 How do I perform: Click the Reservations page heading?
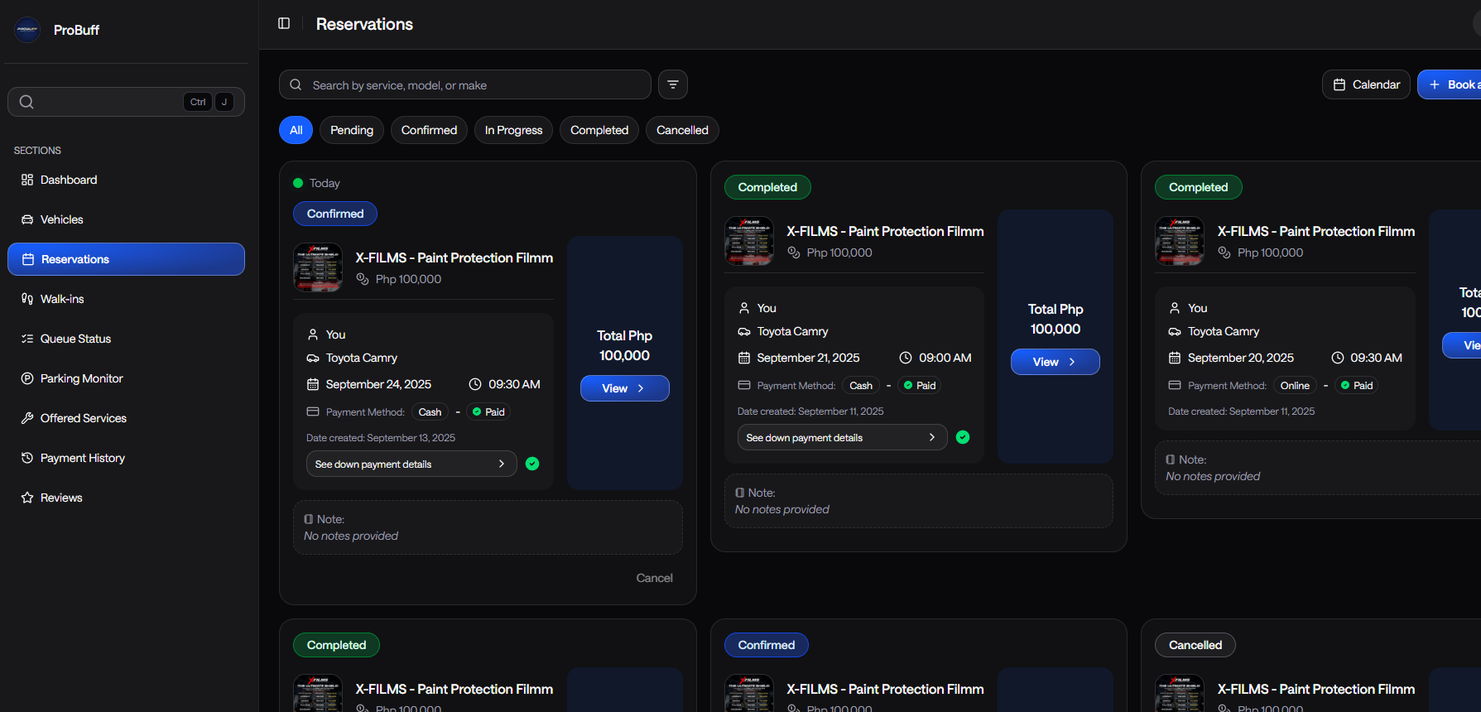(364, 24)
